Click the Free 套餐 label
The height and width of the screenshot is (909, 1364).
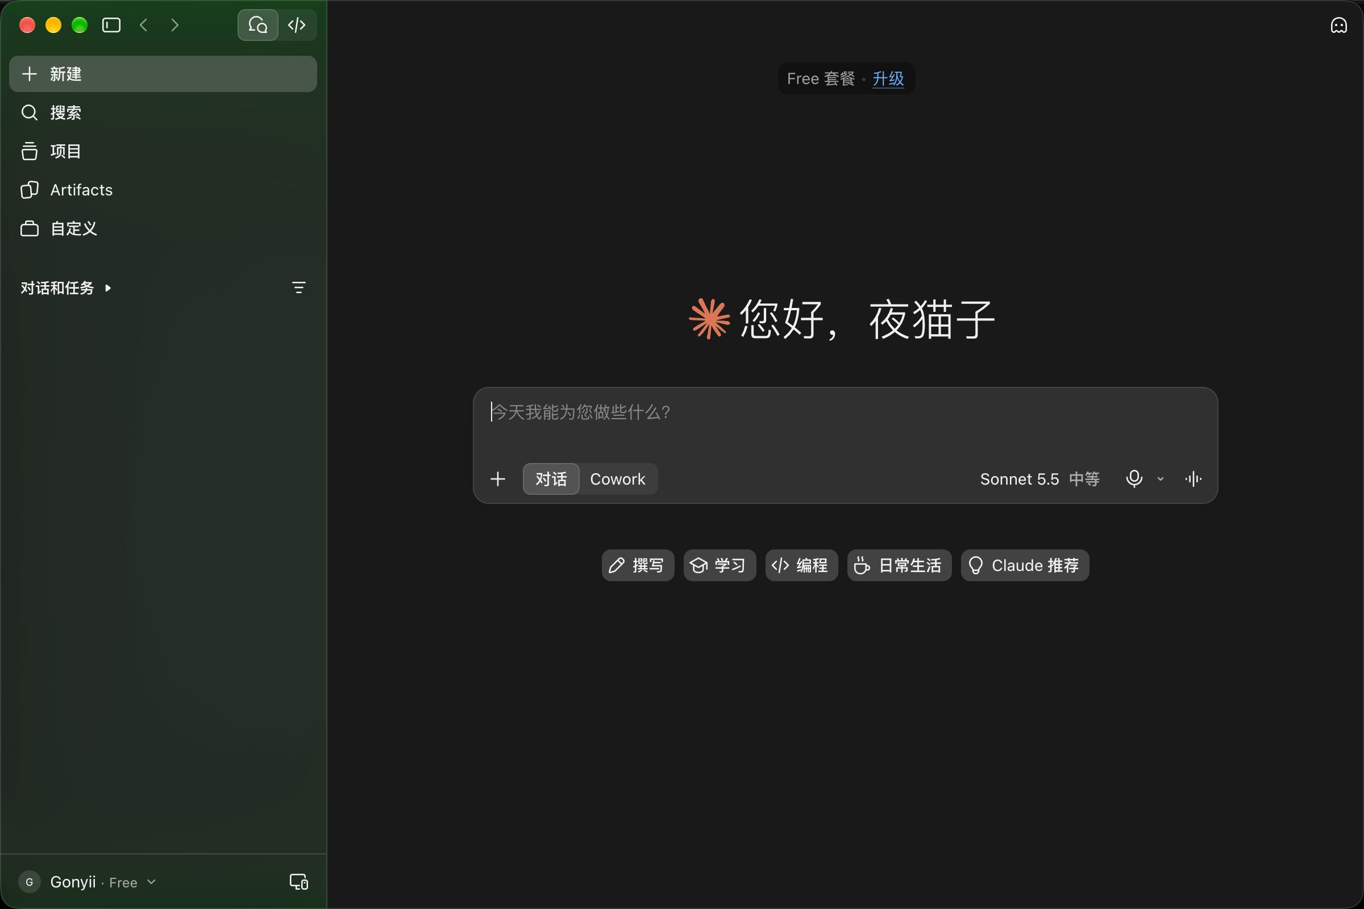click(x=821, y=78)
